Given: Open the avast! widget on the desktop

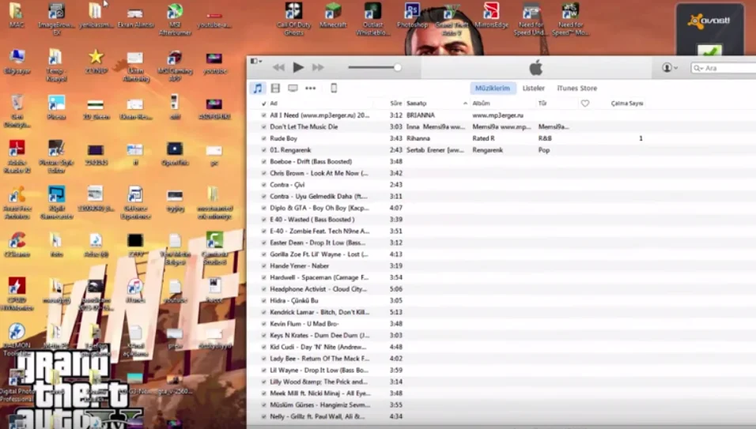Looking at the screenshot, I should pos(709,30).
